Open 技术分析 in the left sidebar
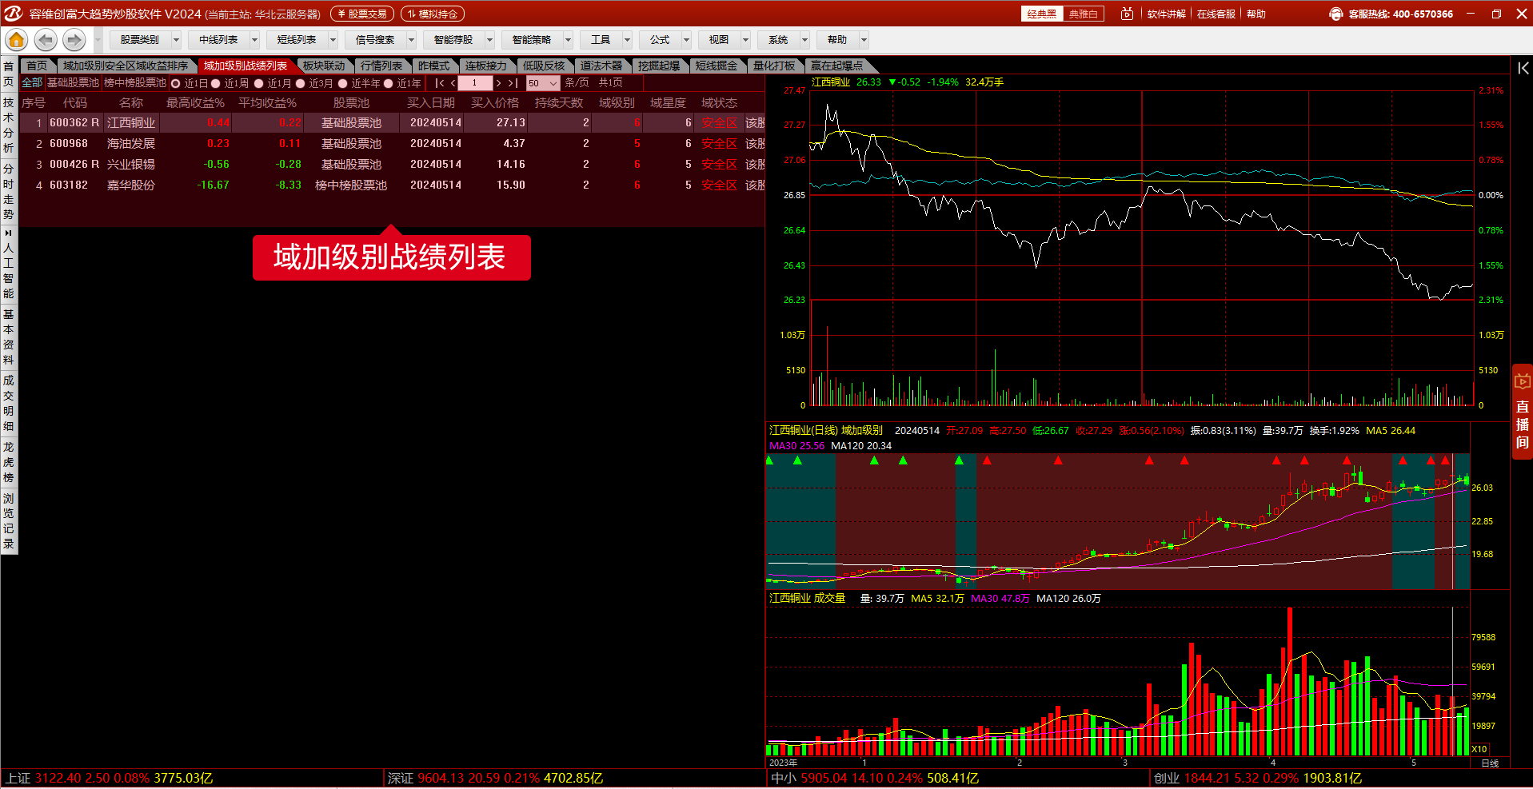The image size is (1533, 789). point(9,126)
